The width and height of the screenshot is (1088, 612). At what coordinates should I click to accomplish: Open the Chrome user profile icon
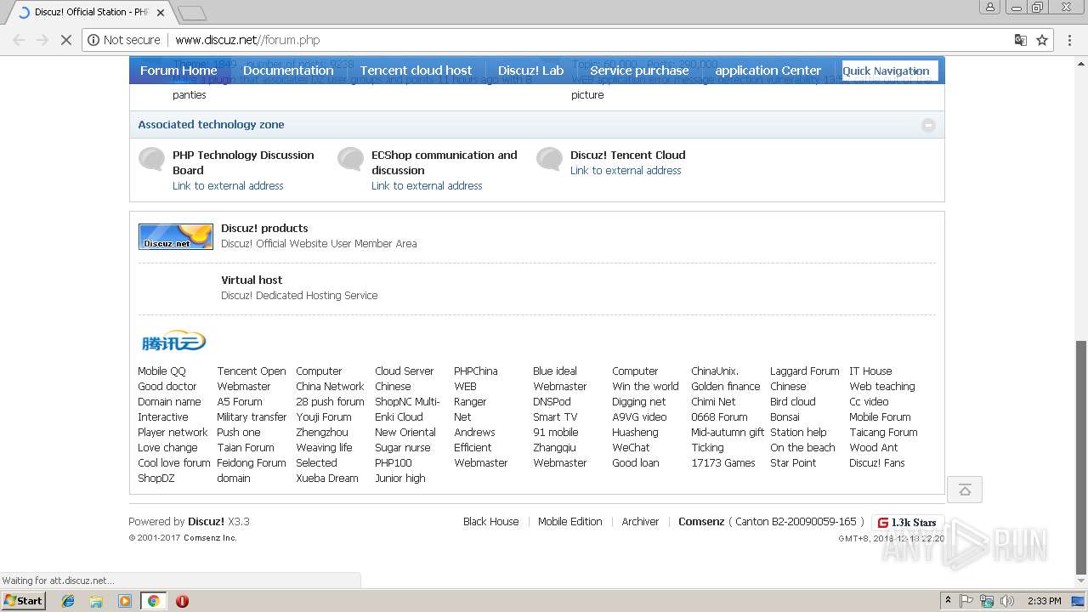[x=989, y=8]
